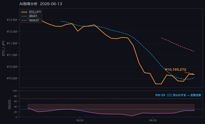
Task: Click the blue dashed SMA7 legend swatch
Action: pos(24,16)
